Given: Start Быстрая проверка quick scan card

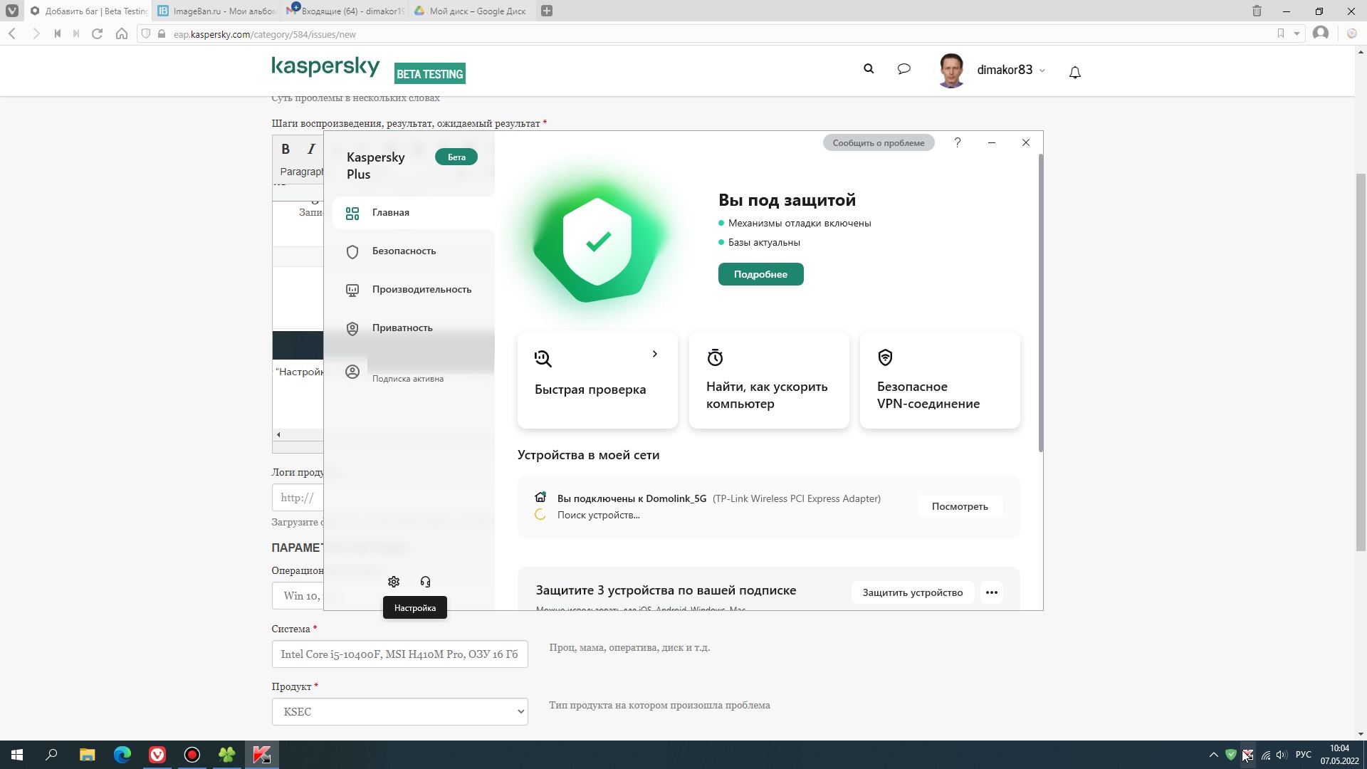Looking at the screenshot, I should [597, 380].
